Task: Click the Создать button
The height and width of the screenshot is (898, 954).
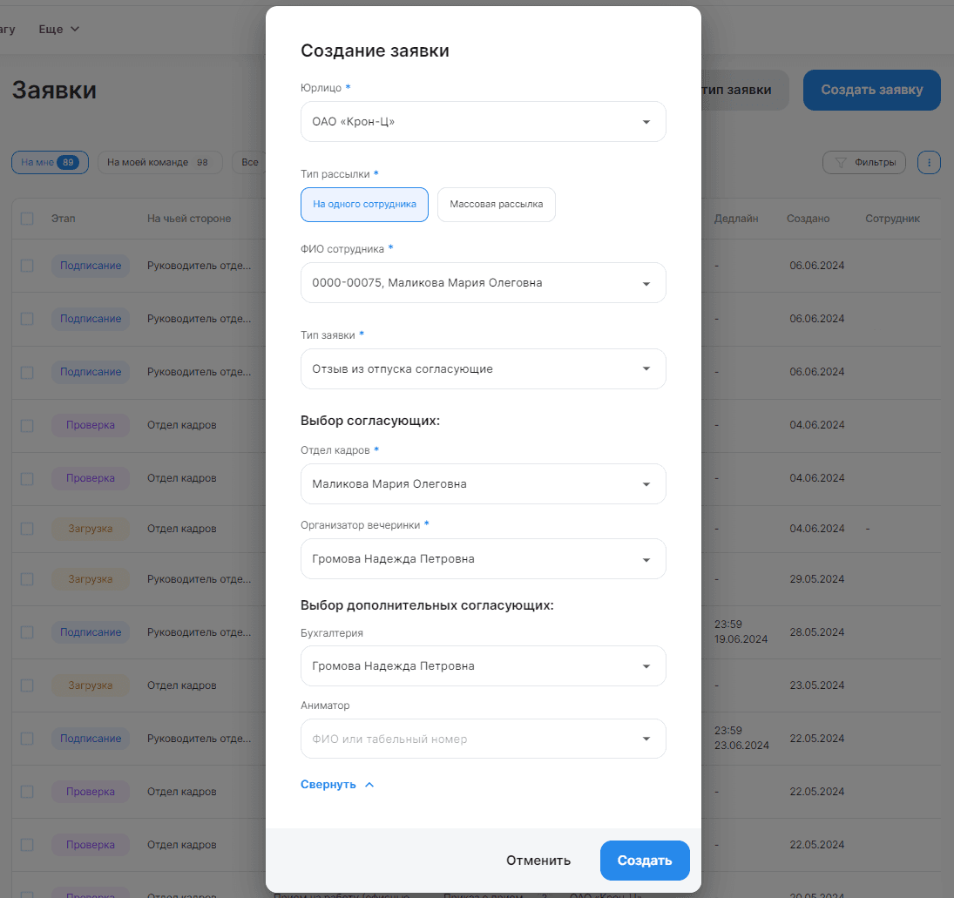Action: [645, 861]
